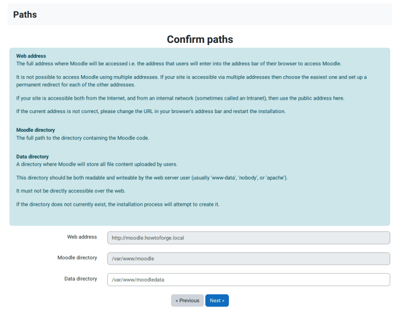
Task: Click the Moodle directory label beside its field
Action: pos(77,258)
